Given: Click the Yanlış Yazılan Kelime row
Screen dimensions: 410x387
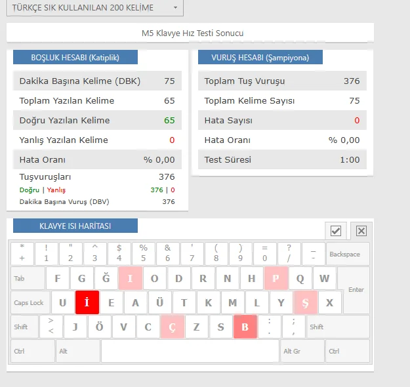Looking at the screenshot, I should pyautogui.click(x=97, y=140).
